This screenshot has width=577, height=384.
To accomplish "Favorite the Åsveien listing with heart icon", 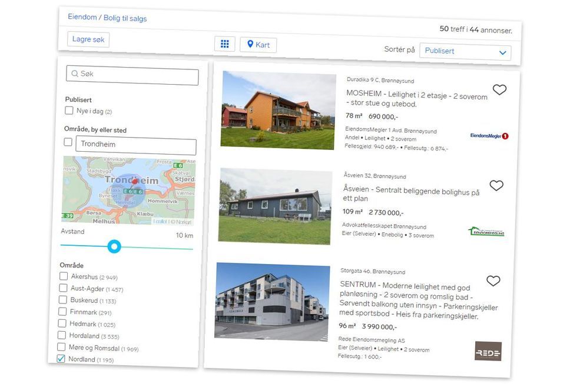I will coord(496,186).
